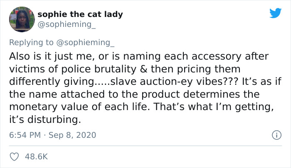Open sophie the cat lady's profile photo

pyautogui.click(x=21, y=19)
